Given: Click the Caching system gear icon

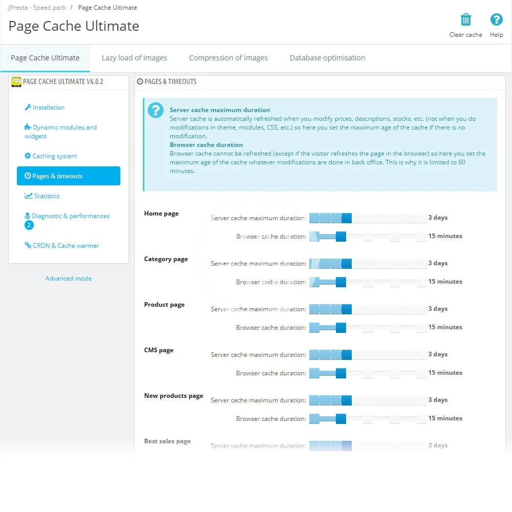Looking at the screenshot, I should tap(28, 156).
